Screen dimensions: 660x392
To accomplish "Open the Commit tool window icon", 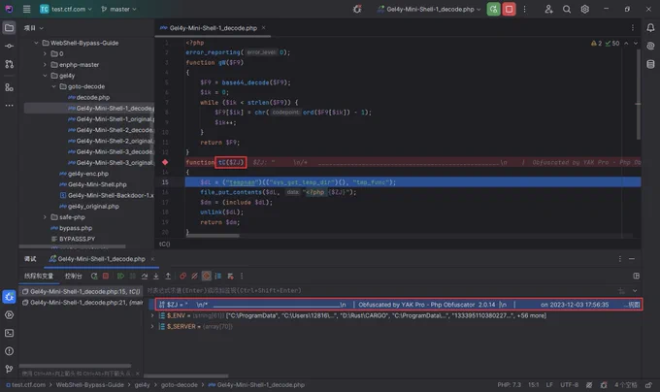I will [9, 46].
